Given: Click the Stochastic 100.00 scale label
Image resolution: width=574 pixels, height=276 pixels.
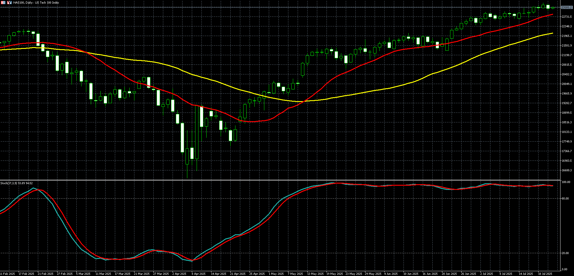Looking at the screenshot, I should coord(566,182).
